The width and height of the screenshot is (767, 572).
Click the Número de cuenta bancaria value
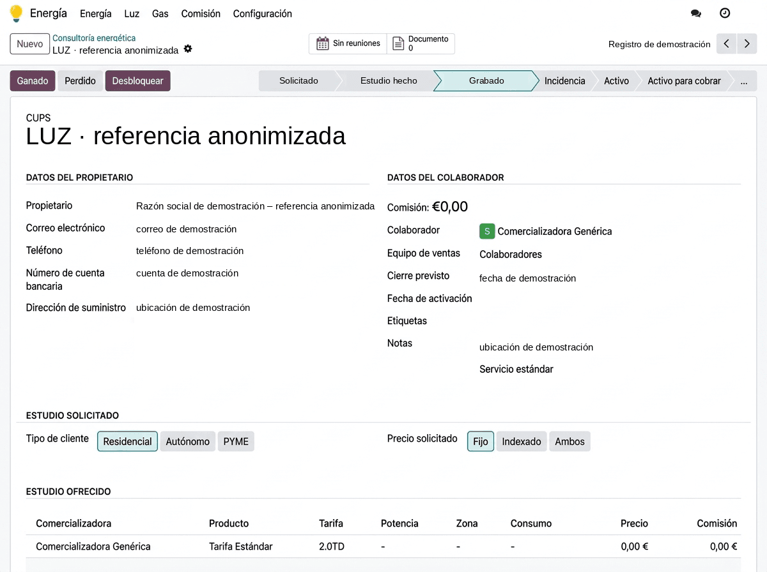pos(187,273)
